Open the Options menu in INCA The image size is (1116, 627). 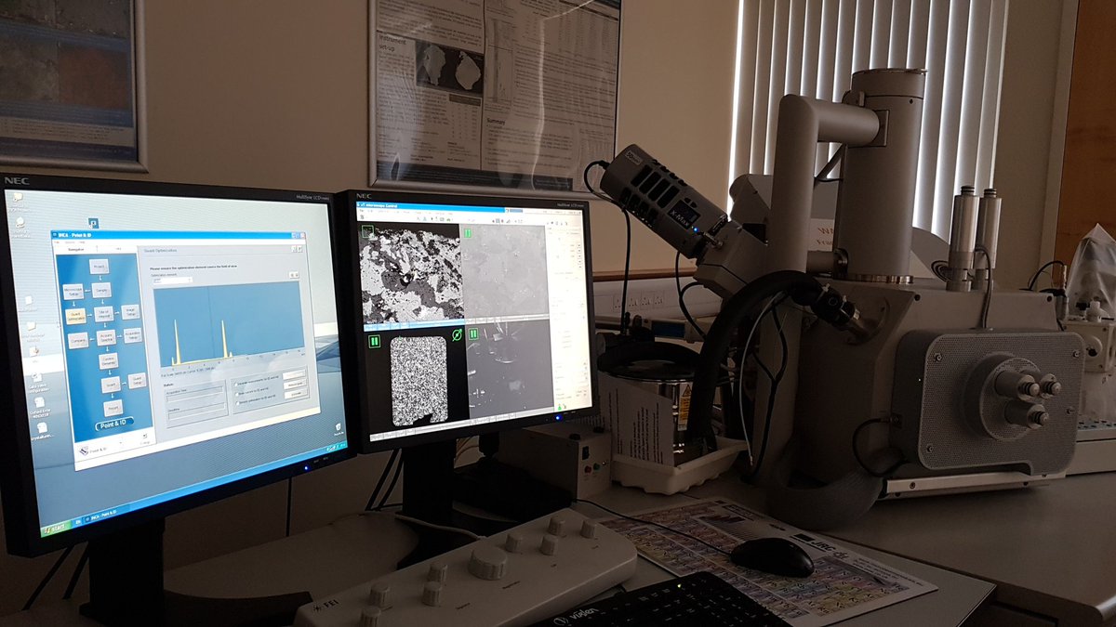pyautogui.click(x=70, y=242)
